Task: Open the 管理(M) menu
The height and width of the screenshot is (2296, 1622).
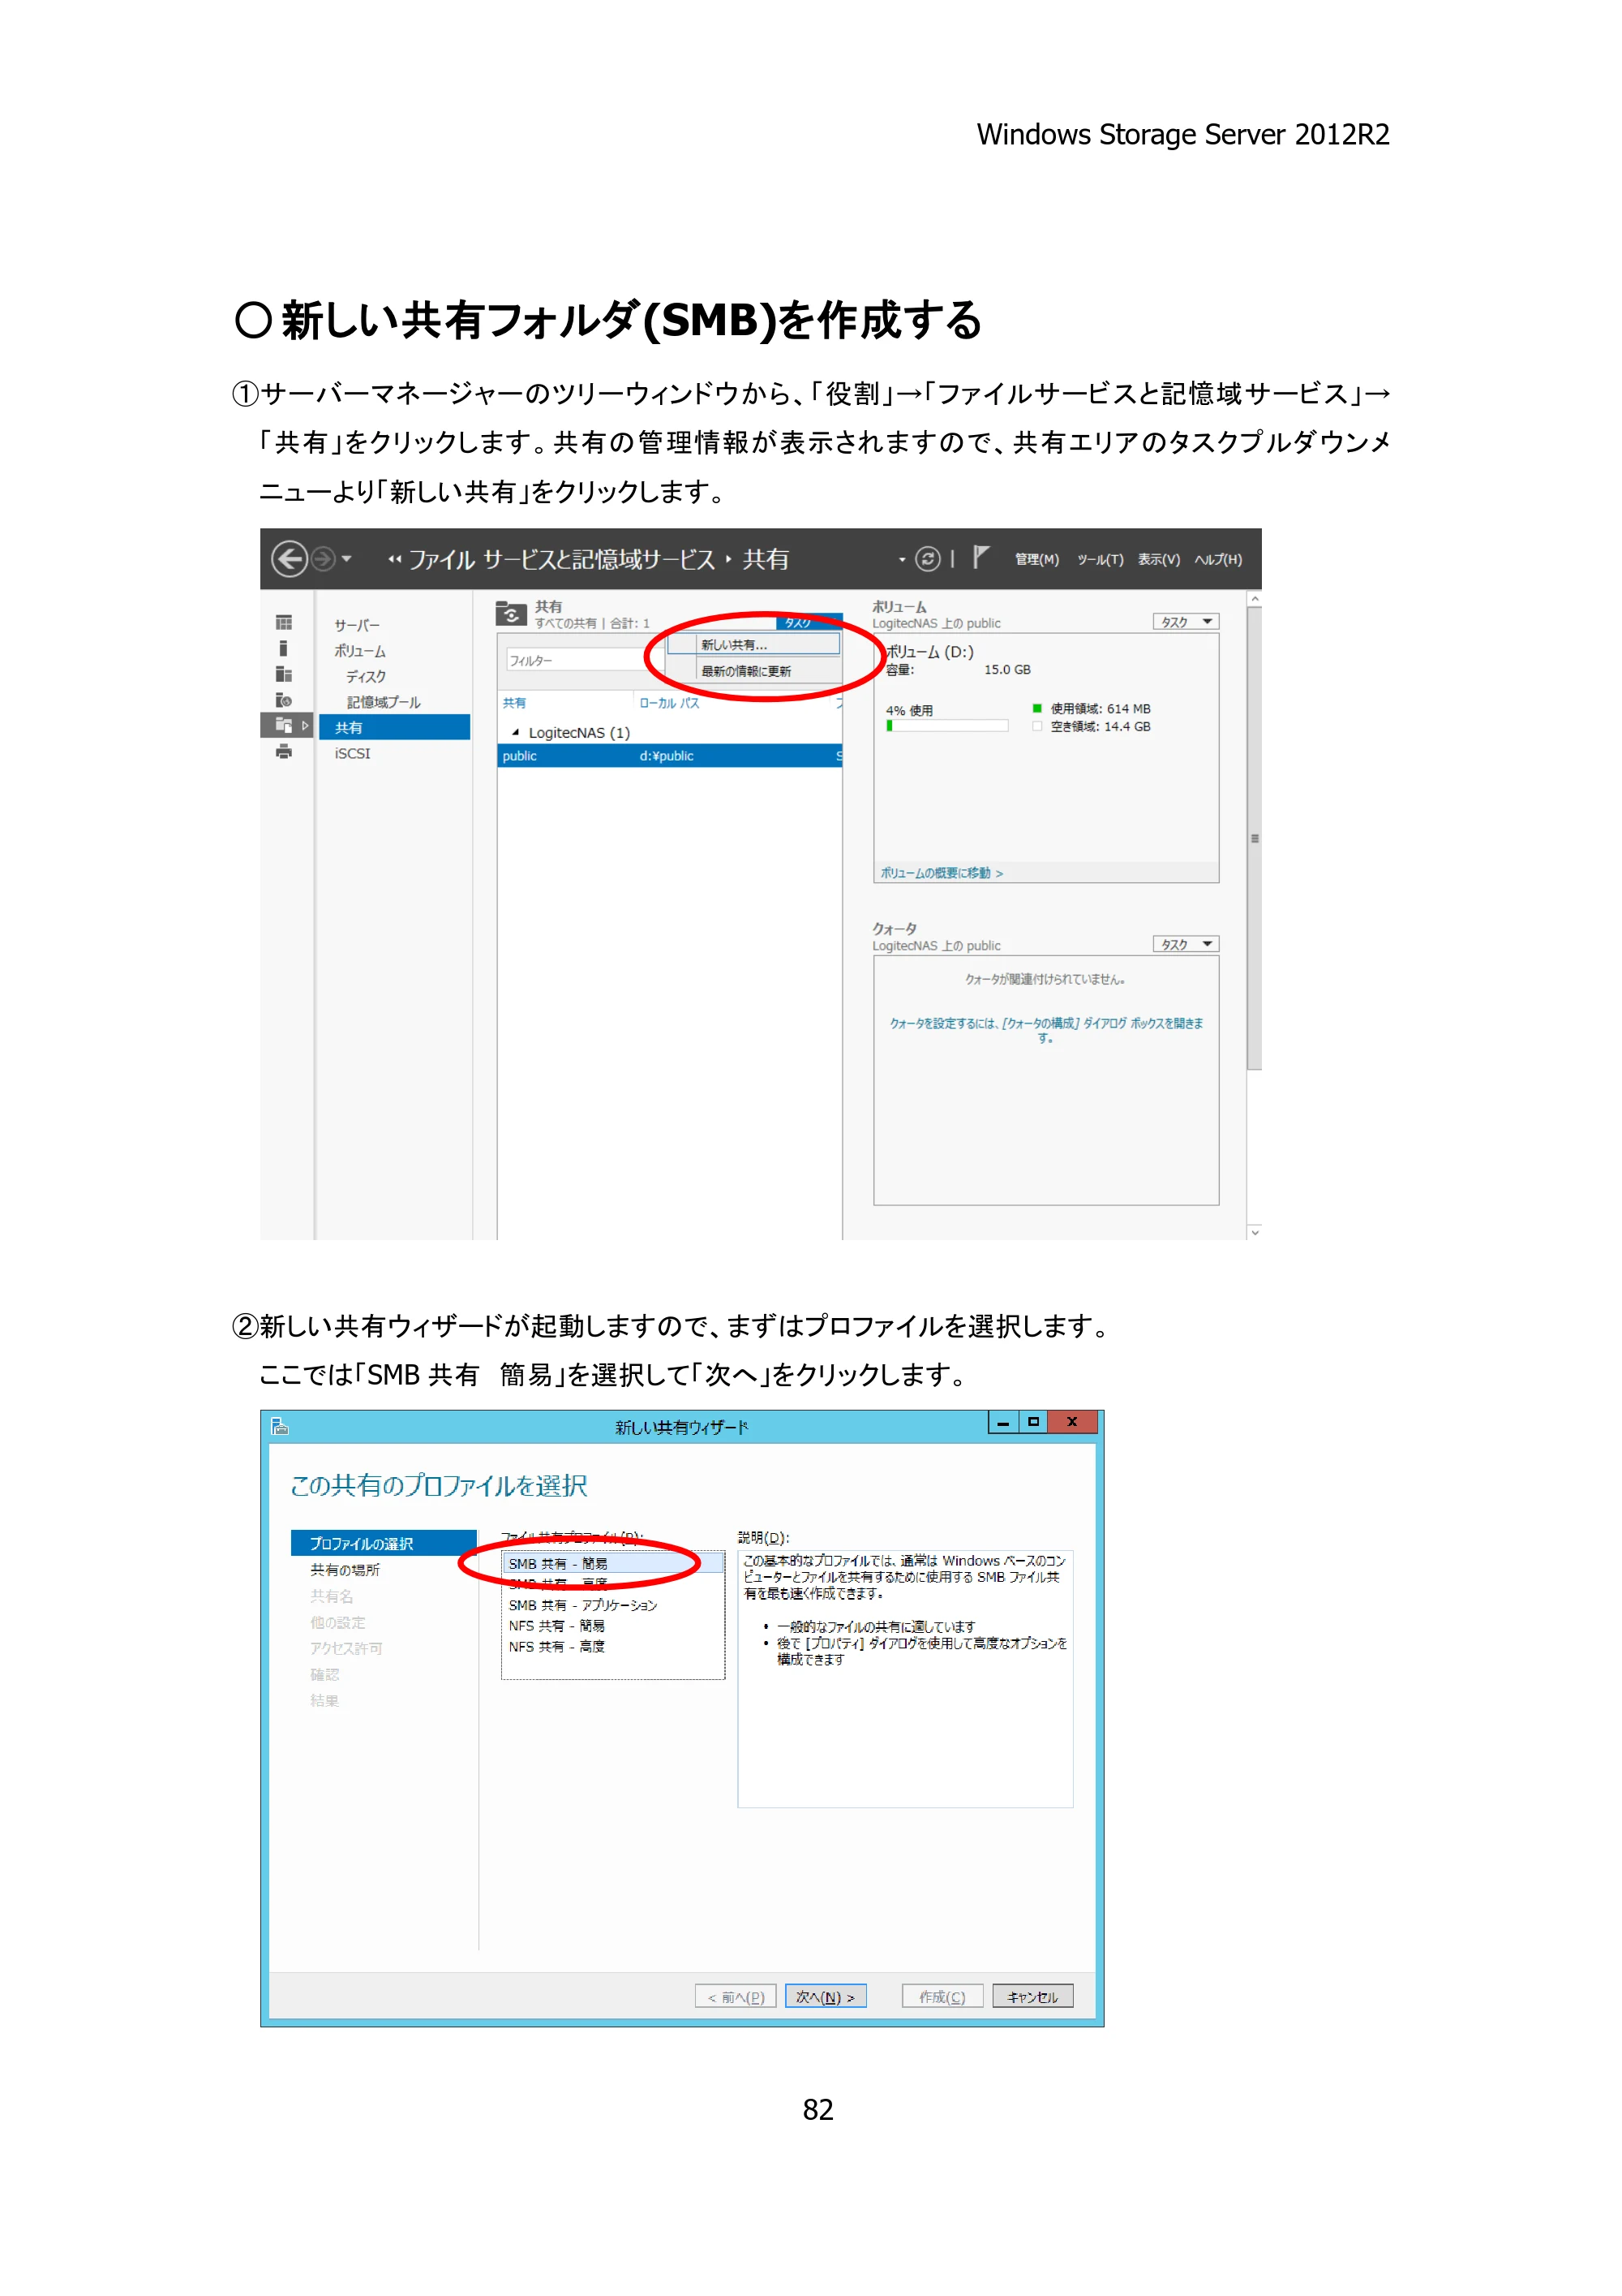Action: pos(1036,560)
